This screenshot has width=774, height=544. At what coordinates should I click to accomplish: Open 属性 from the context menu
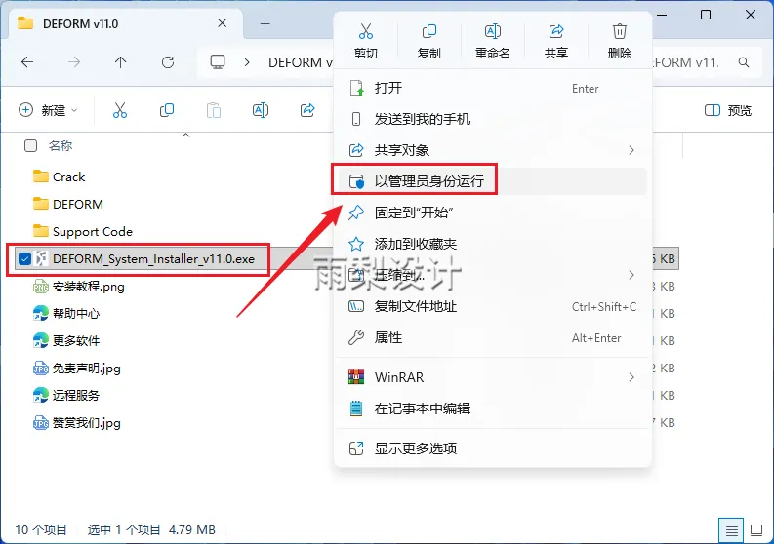[x=493, y=338]
